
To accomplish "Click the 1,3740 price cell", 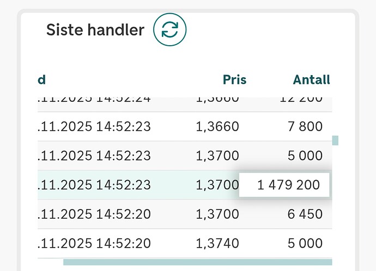I will point(217,243).
